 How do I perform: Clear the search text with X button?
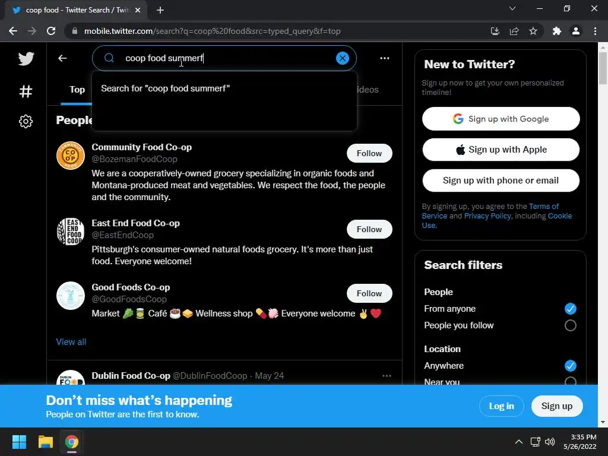point(343,58)
